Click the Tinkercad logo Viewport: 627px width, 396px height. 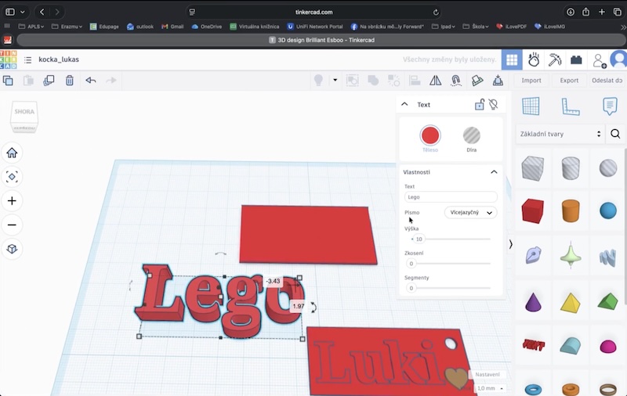coord(9,59)
